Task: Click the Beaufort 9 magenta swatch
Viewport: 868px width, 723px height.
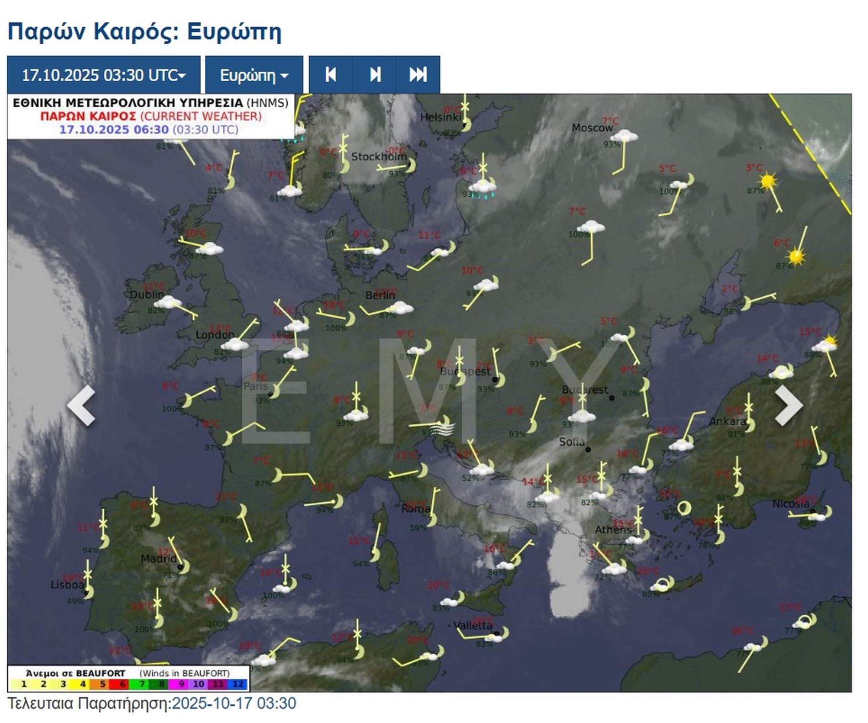Action: (181, 684)
